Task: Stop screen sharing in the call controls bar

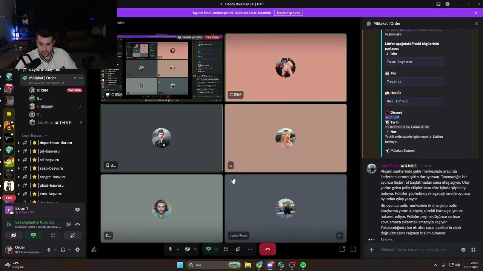Action: [208, 249]
